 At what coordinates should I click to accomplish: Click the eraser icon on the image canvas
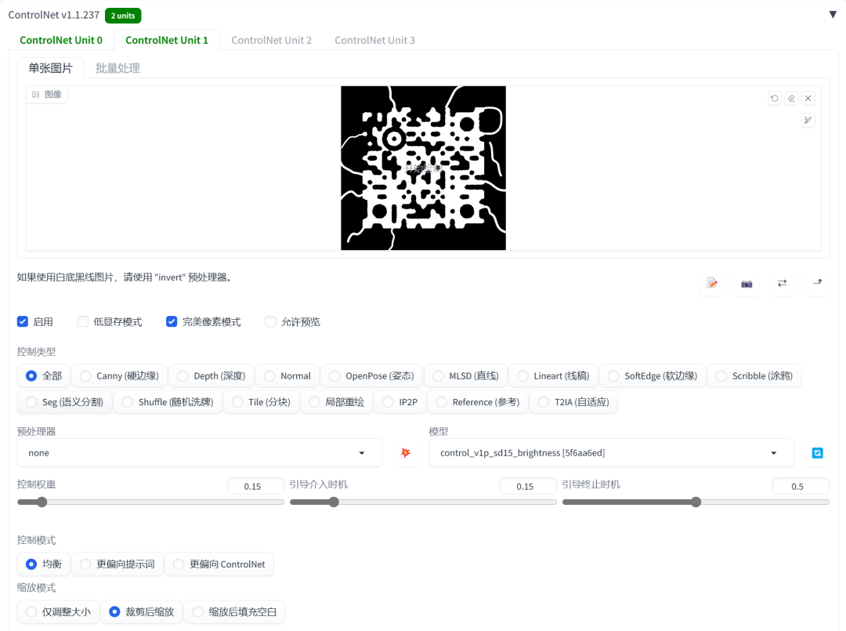pos(791,98)
